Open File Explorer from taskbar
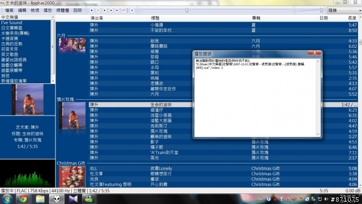The image size is (362, 204). [x=40, y=199]
